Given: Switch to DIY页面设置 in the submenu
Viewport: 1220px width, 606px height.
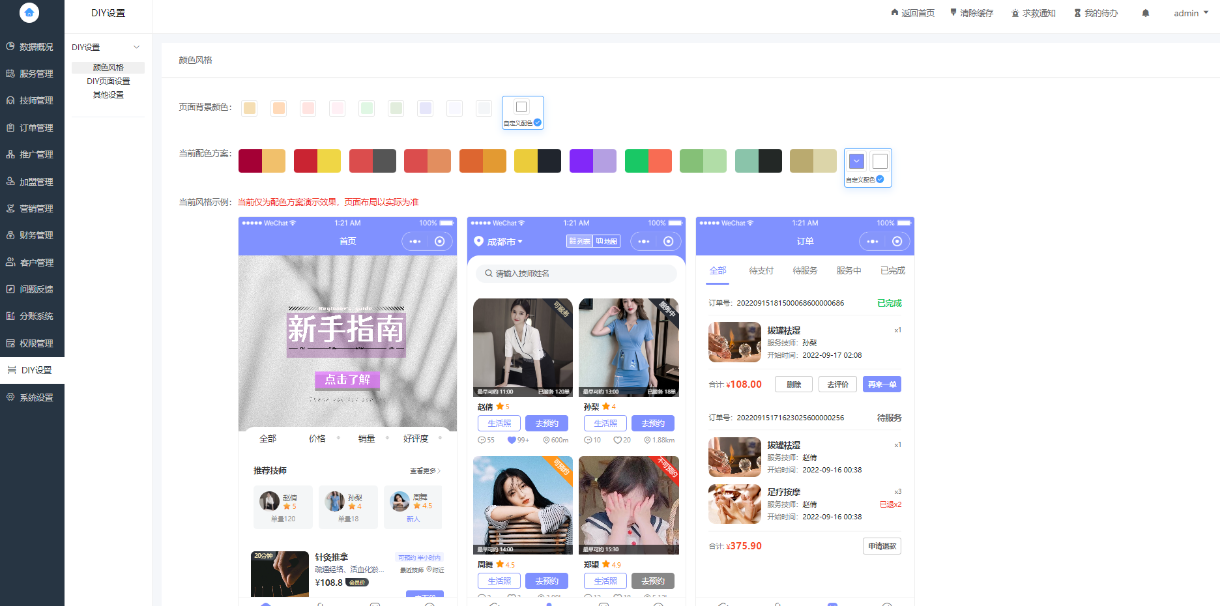Looking at the screenshot, I should [108, 81].
